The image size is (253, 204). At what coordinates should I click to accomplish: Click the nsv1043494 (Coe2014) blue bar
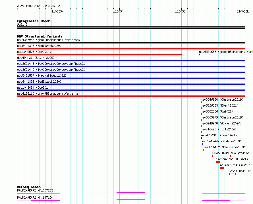coord(131,90)
